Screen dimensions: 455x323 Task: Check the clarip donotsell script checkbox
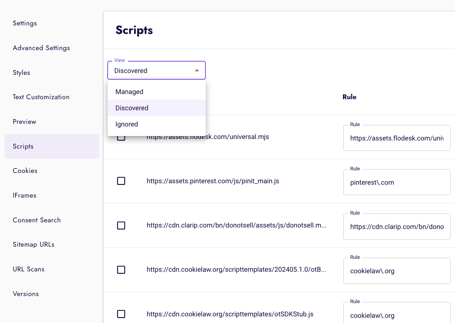coord(121,225)
